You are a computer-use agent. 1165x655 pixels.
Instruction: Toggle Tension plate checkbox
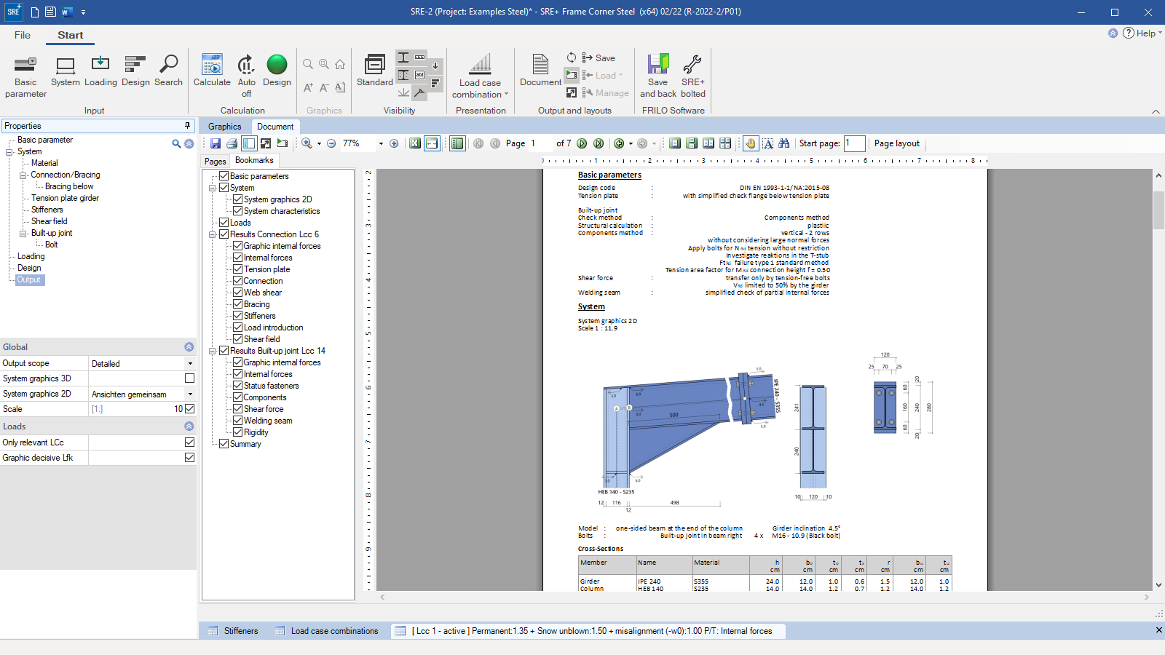tap(237, 269)
